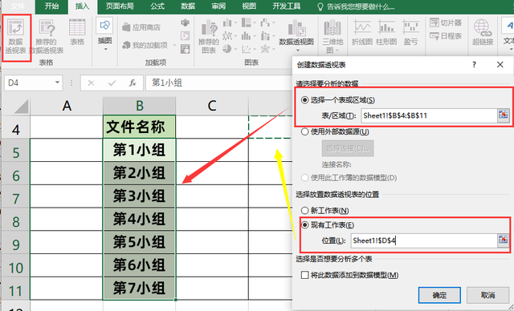Expand the 数据透视图 dropdown arrow
Viewport: 514px width, 311px height.
298,50
